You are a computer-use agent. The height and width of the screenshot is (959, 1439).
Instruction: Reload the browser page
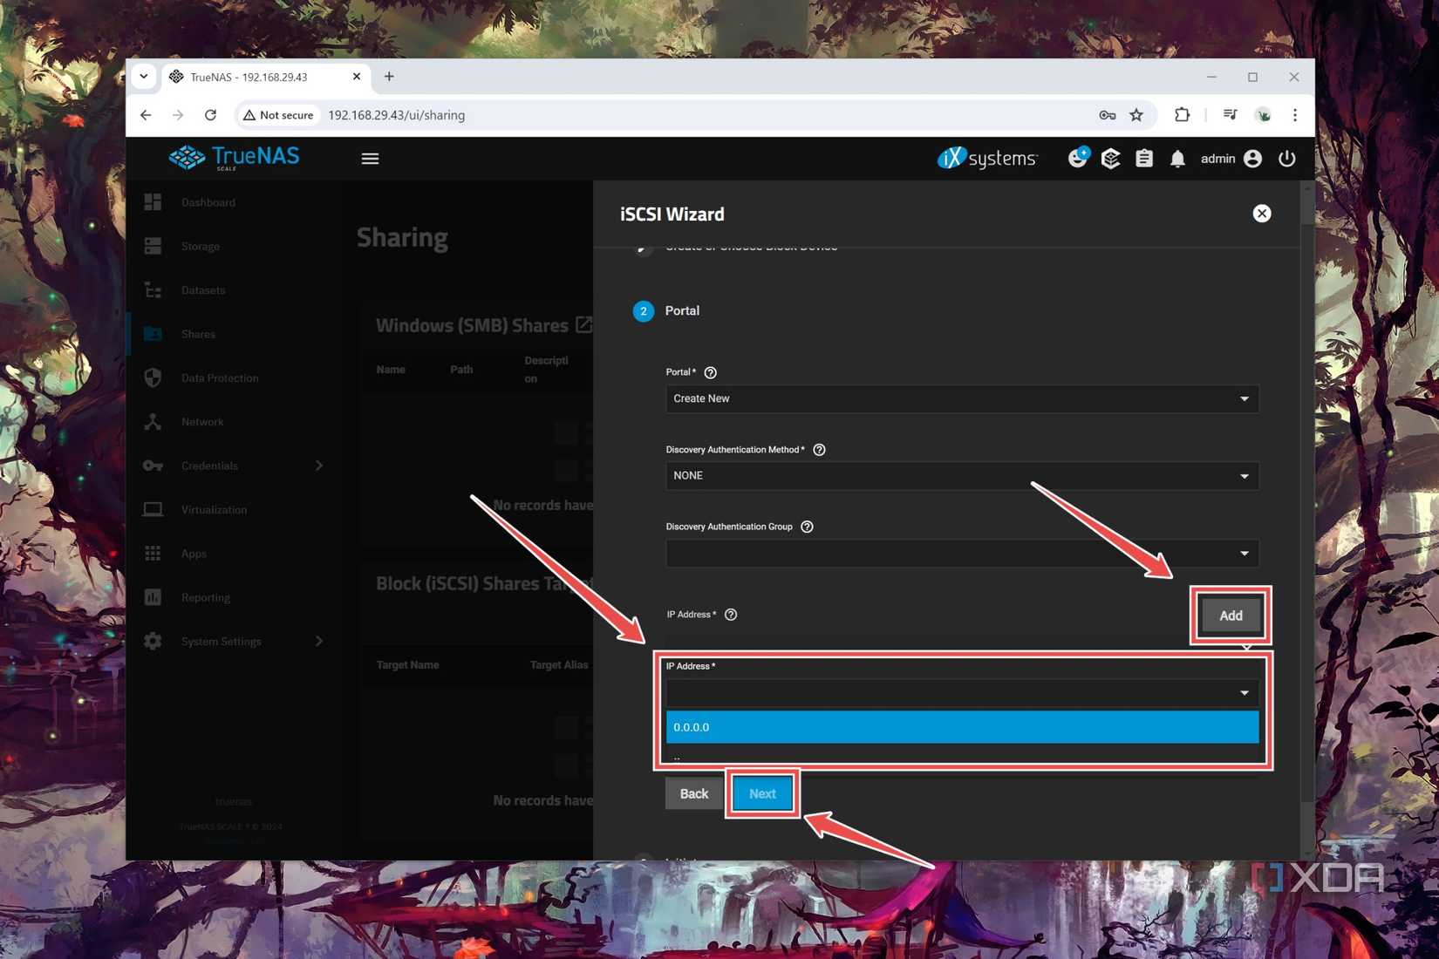(210, 115)
